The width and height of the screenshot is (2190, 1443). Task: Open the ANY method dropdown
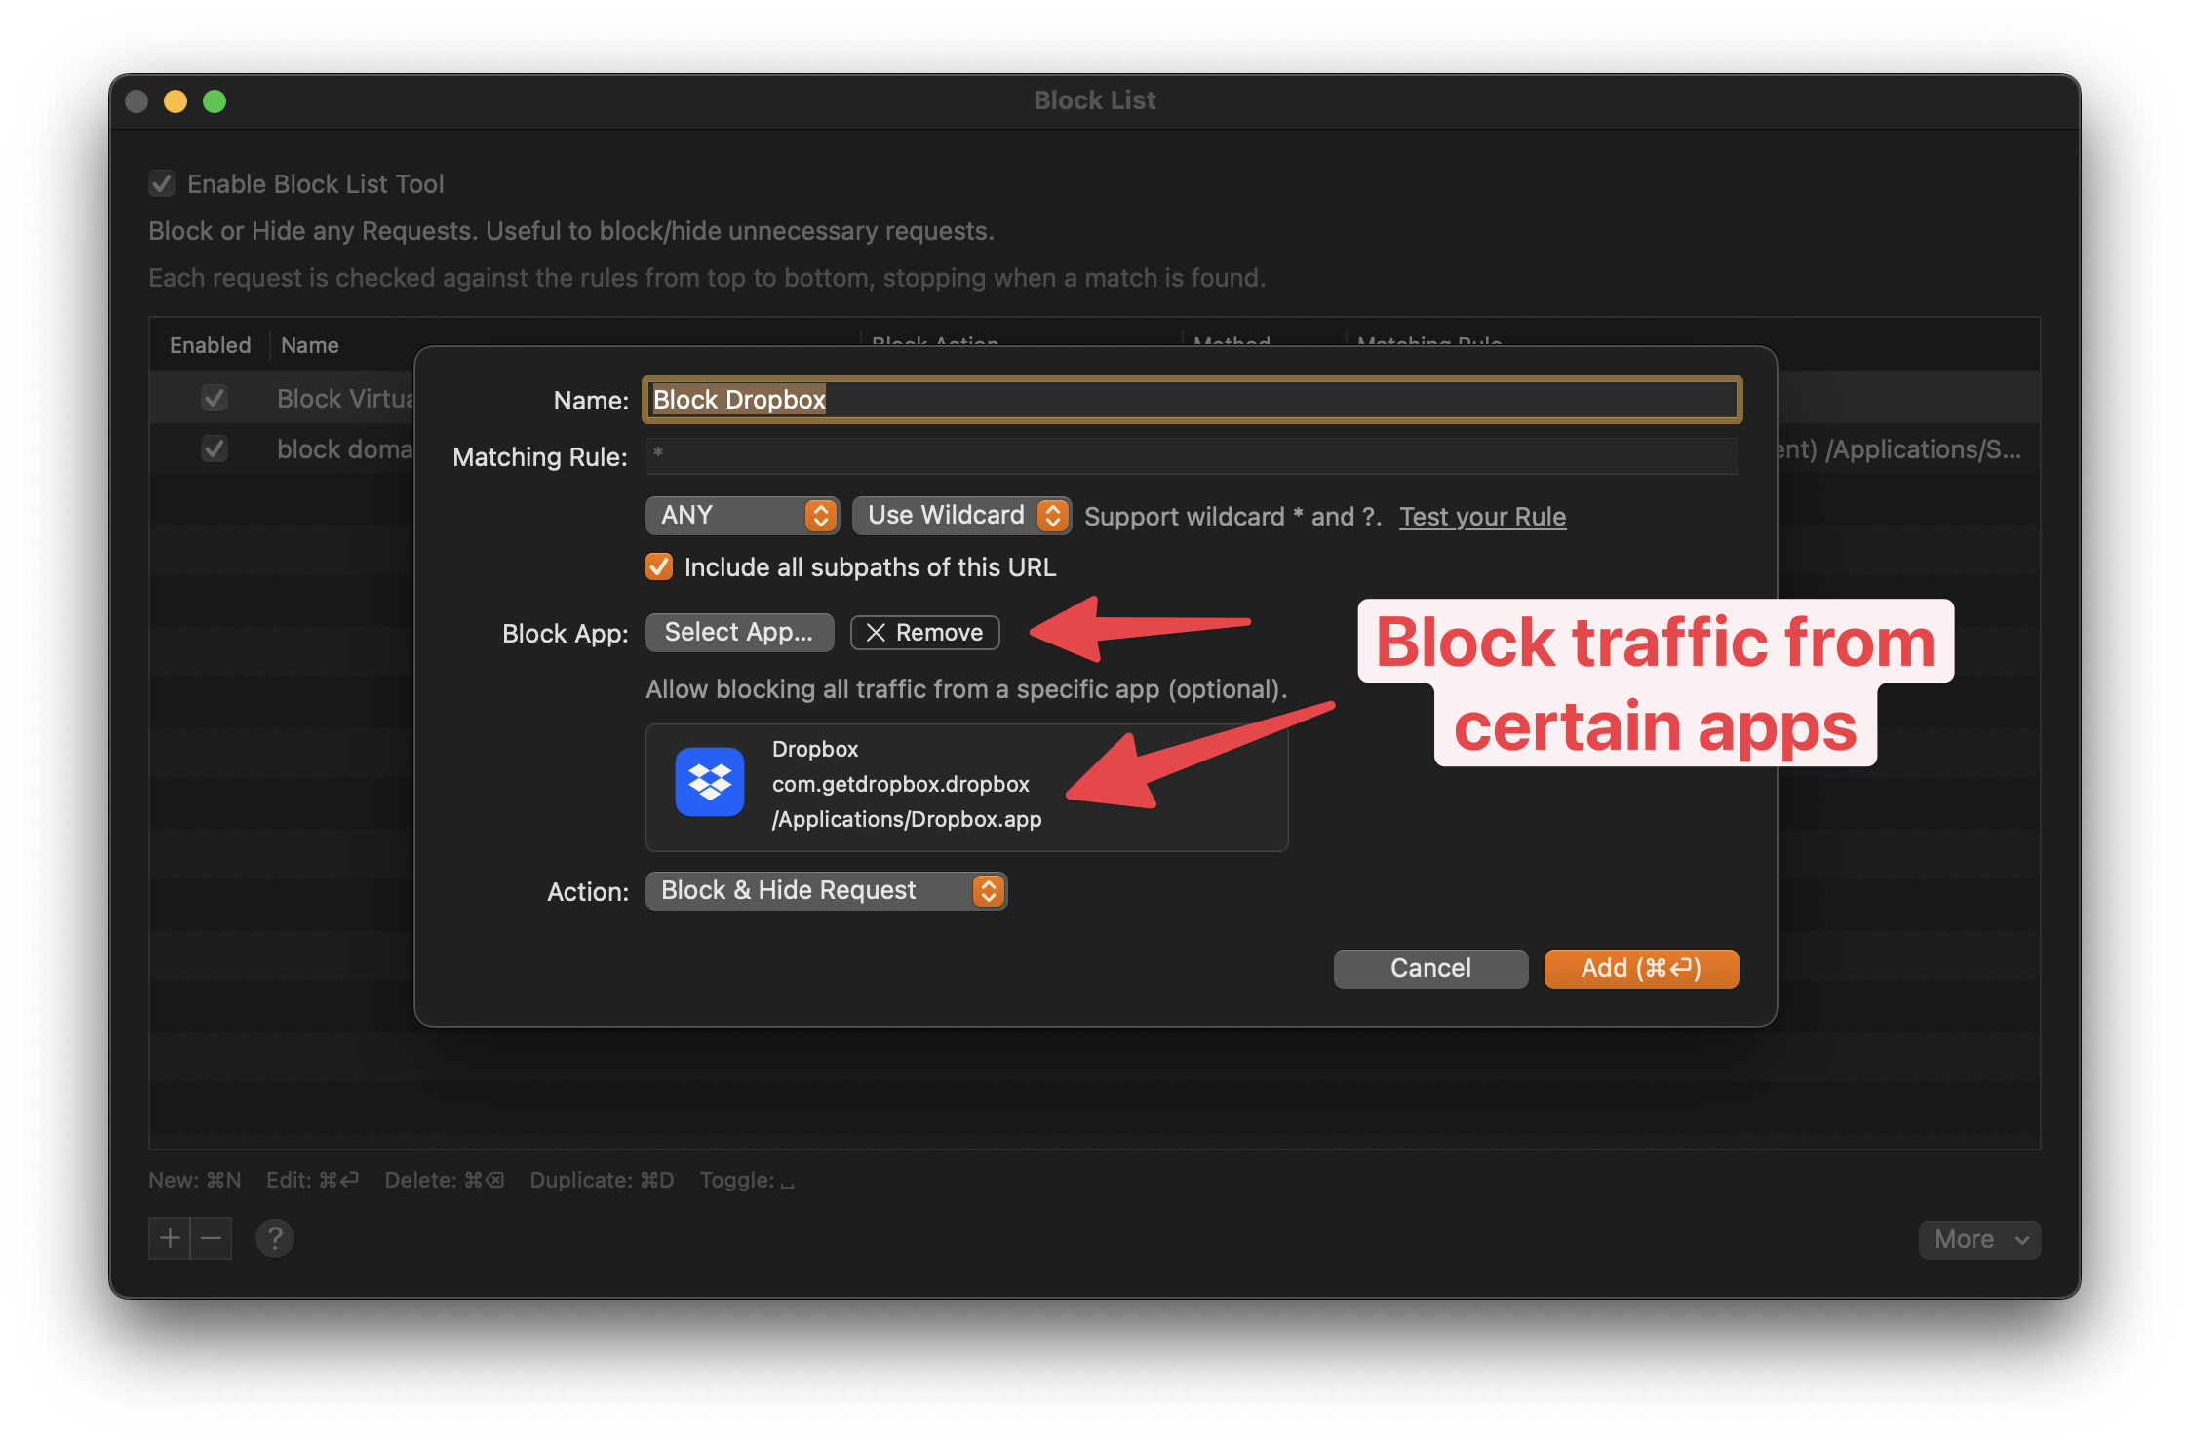(742, 515)
